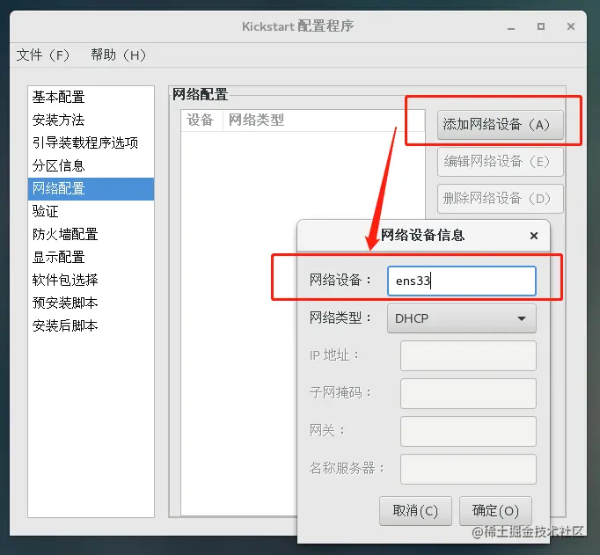Minimize the Kickstart 配置程序 window
This screenshot has height=555, width=600.
[x=511, y=26]
